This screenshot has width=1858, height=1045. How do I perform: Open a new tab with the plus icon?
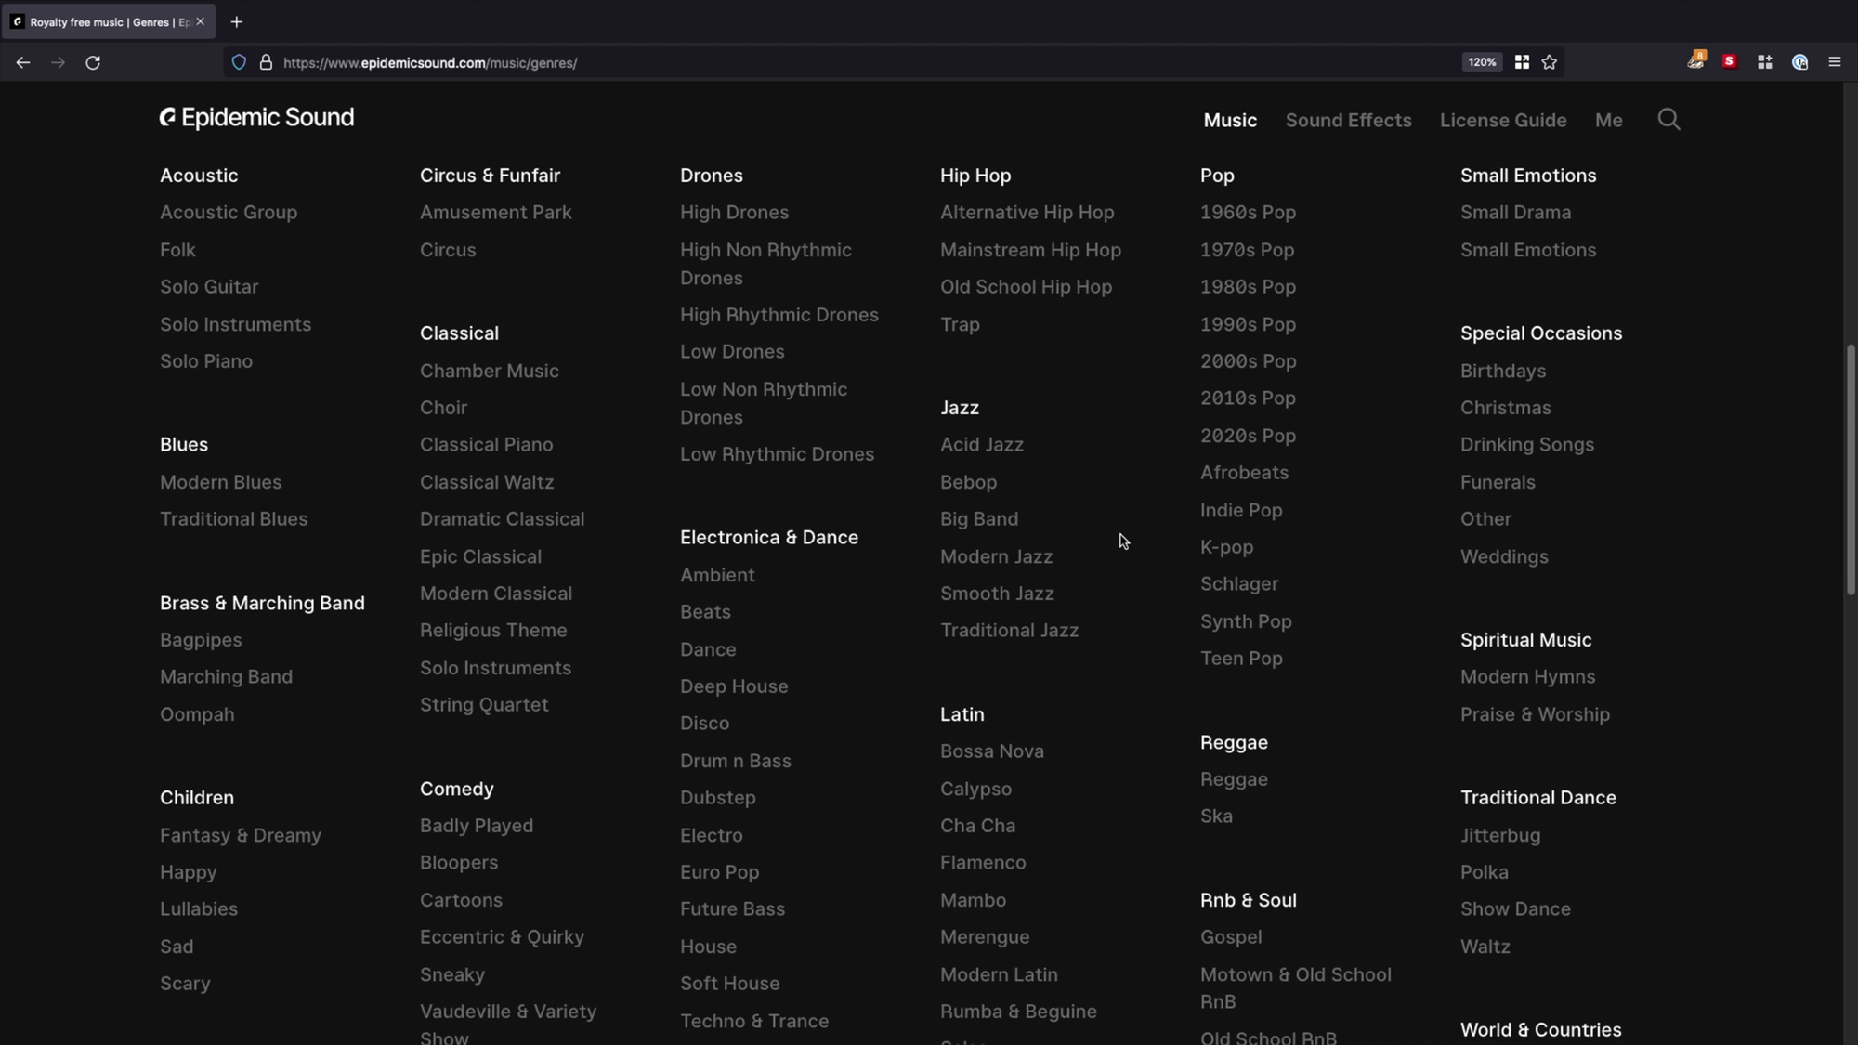pyautogui.click(x=236, y=21)
